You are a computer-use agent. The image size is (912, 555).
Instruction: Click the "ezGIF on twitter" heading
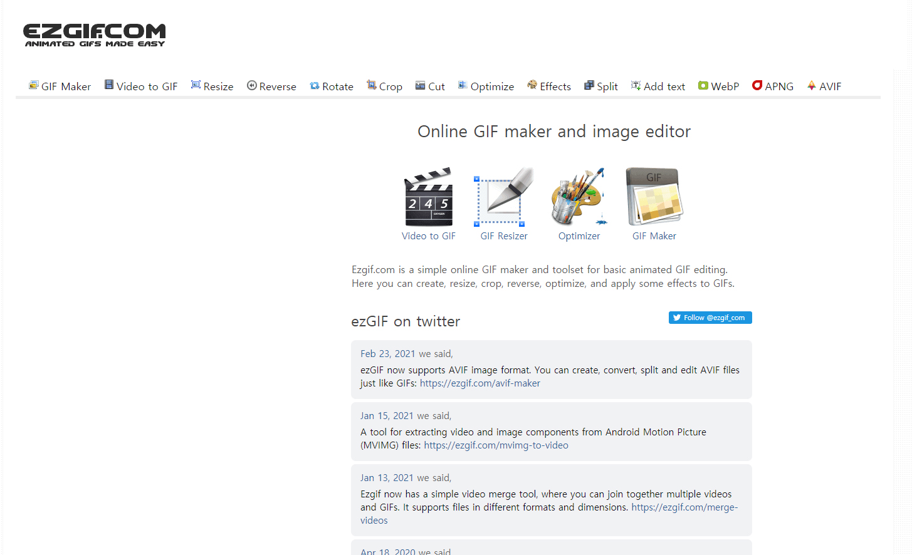tap(406, 321)
